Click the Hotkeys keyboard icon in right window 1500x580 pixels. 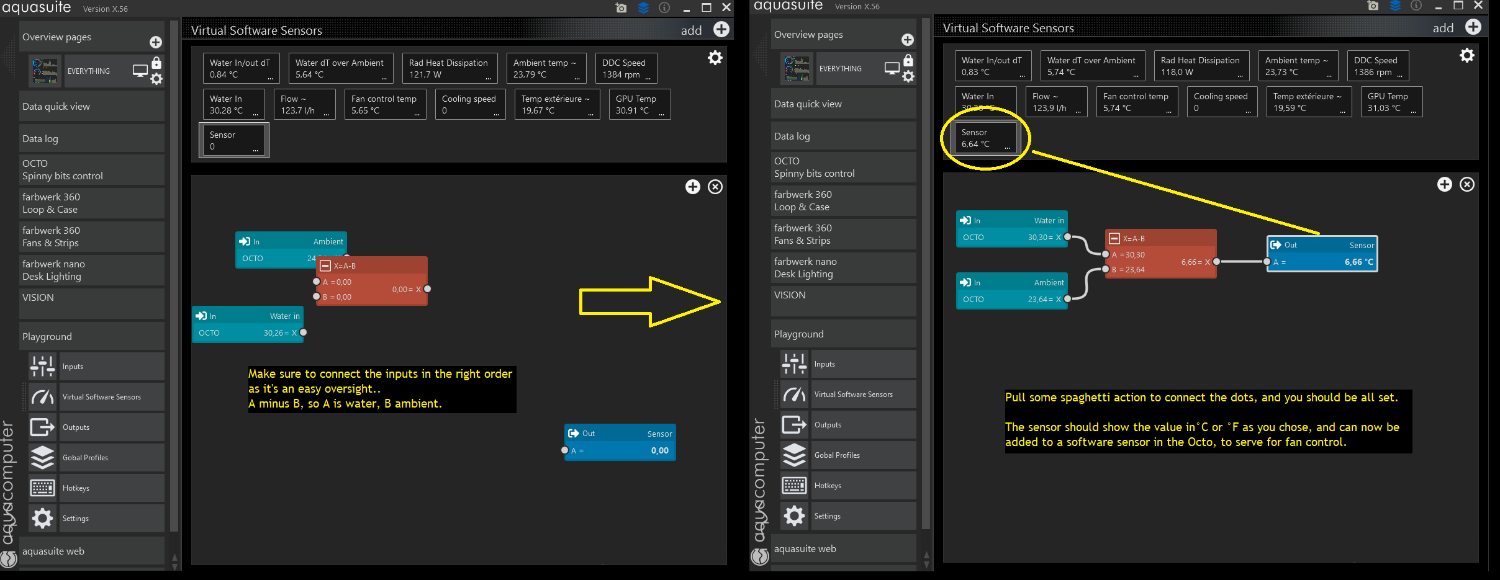(795, 486)
